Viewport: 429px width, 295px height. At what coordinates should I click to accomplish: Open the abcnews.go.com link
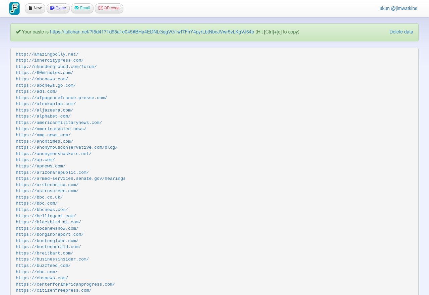click(x=46, y=85)
